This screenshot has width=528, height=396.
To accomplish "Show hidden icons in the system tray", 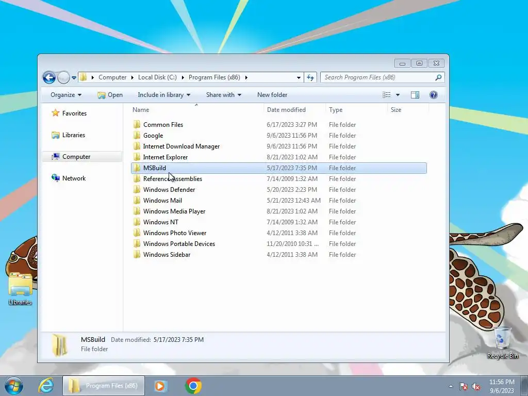I will click(x=451, y=386).
